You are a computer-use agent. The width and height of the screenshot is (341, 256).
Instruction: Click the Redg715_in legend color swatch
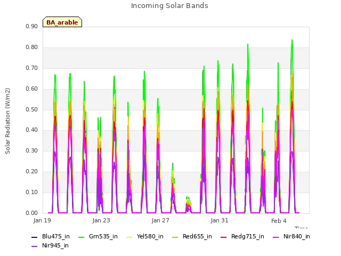pyautogui.click(x=224, y=237)
